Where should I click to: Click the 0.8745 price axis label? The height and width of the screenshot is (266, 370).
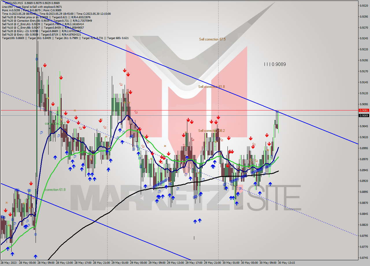[x=364, y=258]
